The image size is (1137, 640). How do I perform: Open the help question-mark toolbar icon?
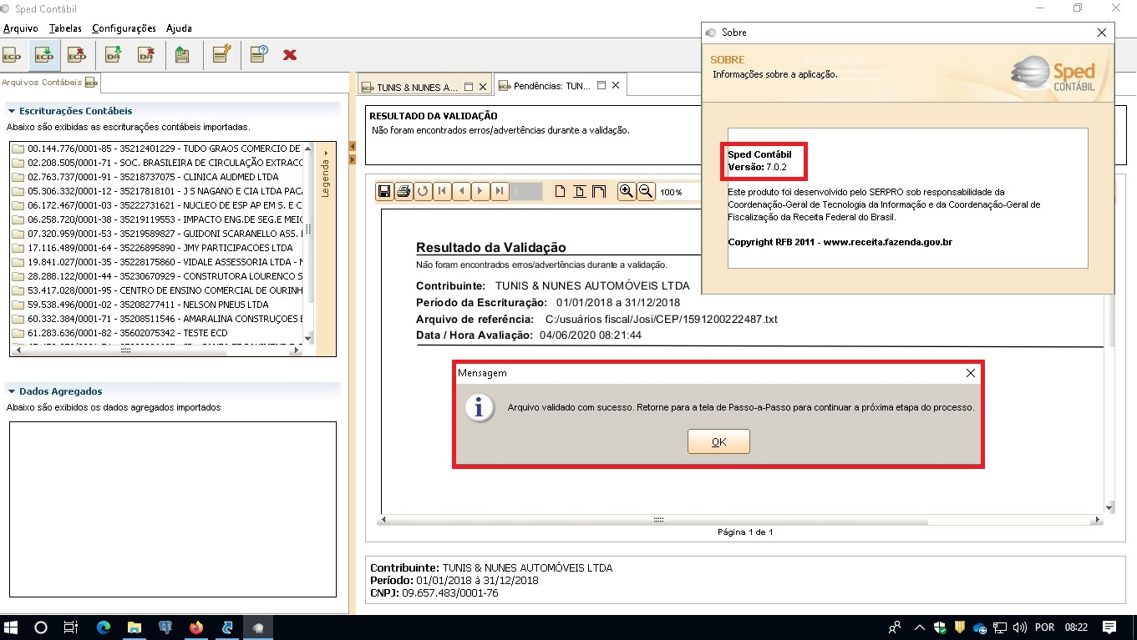[x=259, y=55]
